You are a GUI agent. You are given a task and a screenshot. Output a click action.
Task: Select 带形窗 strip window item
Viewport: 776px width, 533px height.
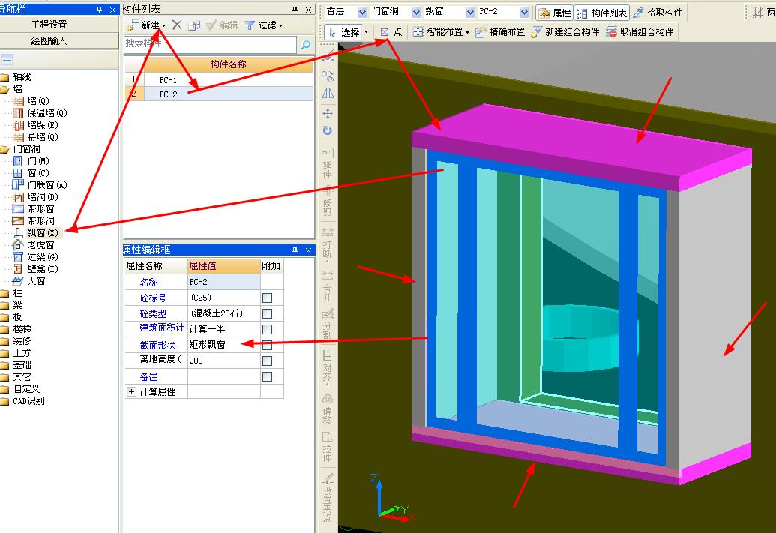34,209
